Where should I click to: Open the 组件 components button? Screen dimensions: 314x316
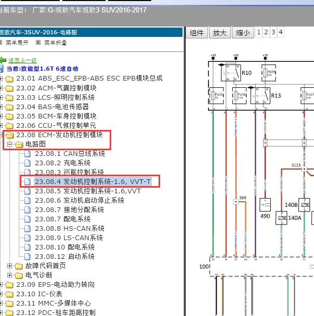tap(197, 33)
